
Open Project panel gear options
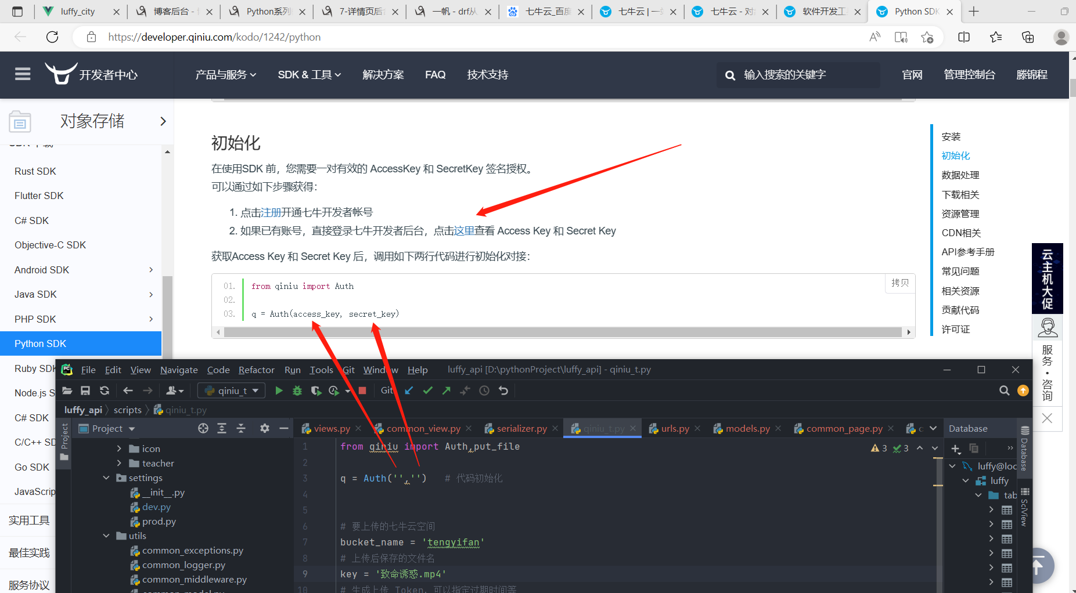coord(265,428)
